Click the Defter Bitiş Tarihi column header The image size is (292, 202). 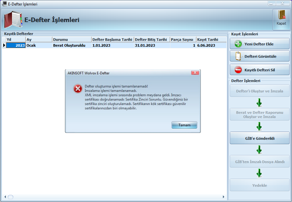point(152,40)
